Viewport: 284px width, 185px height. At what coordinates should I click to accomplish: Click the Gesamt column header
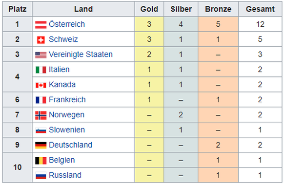(260, 9)
